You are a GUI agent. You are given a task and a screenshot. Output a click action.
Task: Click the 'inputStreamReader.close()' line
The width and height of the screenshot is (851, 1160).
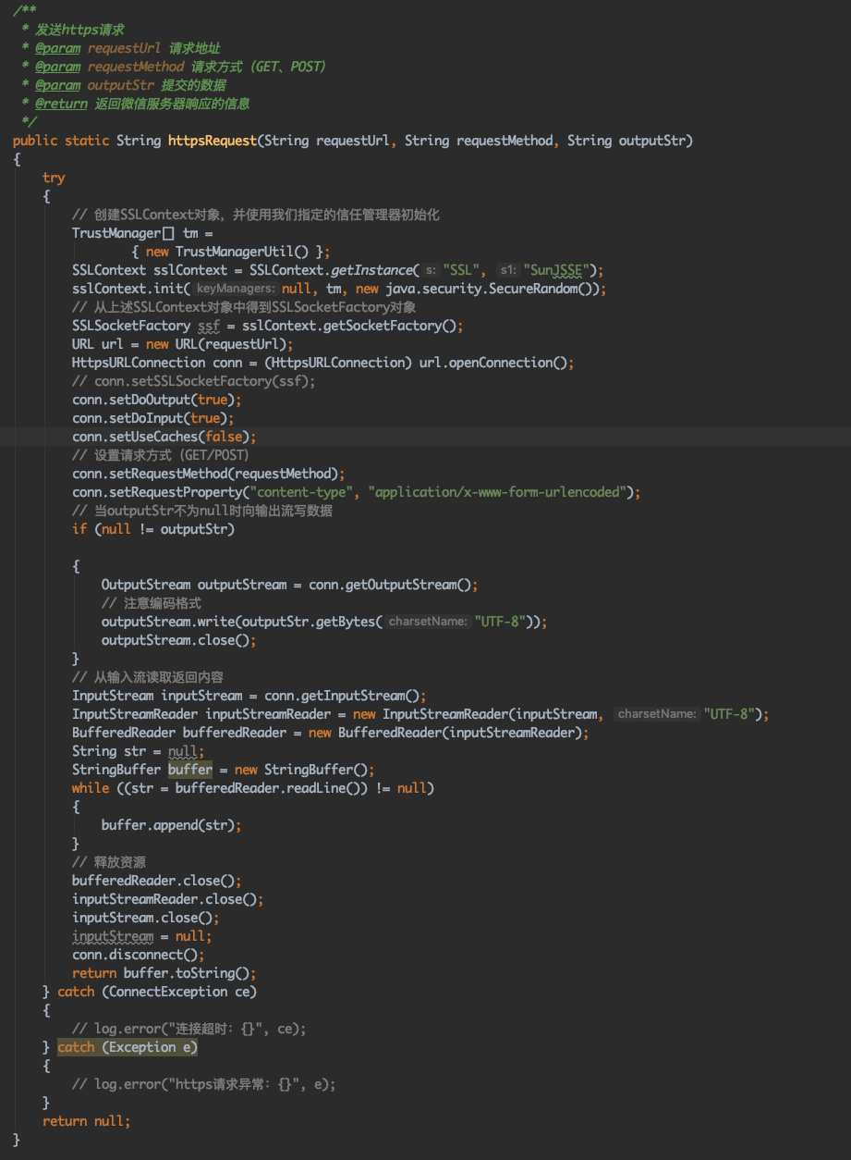coord(168,899)
